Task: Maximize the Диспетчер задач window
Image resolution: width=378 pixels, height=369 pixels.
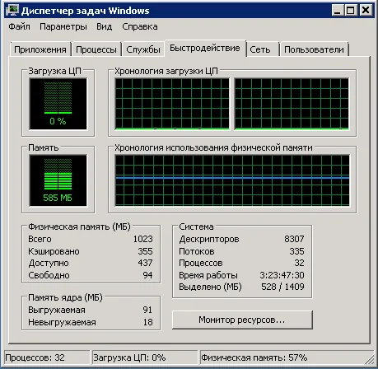Action: tap(351, 11)
